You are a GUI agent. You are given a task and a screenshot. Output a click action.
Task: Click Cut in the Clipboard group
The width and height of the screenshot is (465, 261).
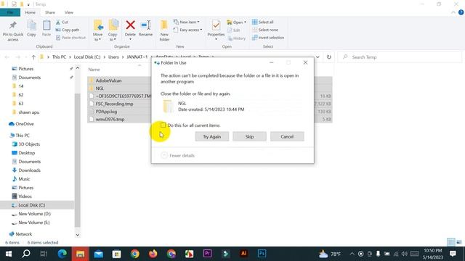coord(62,22)
